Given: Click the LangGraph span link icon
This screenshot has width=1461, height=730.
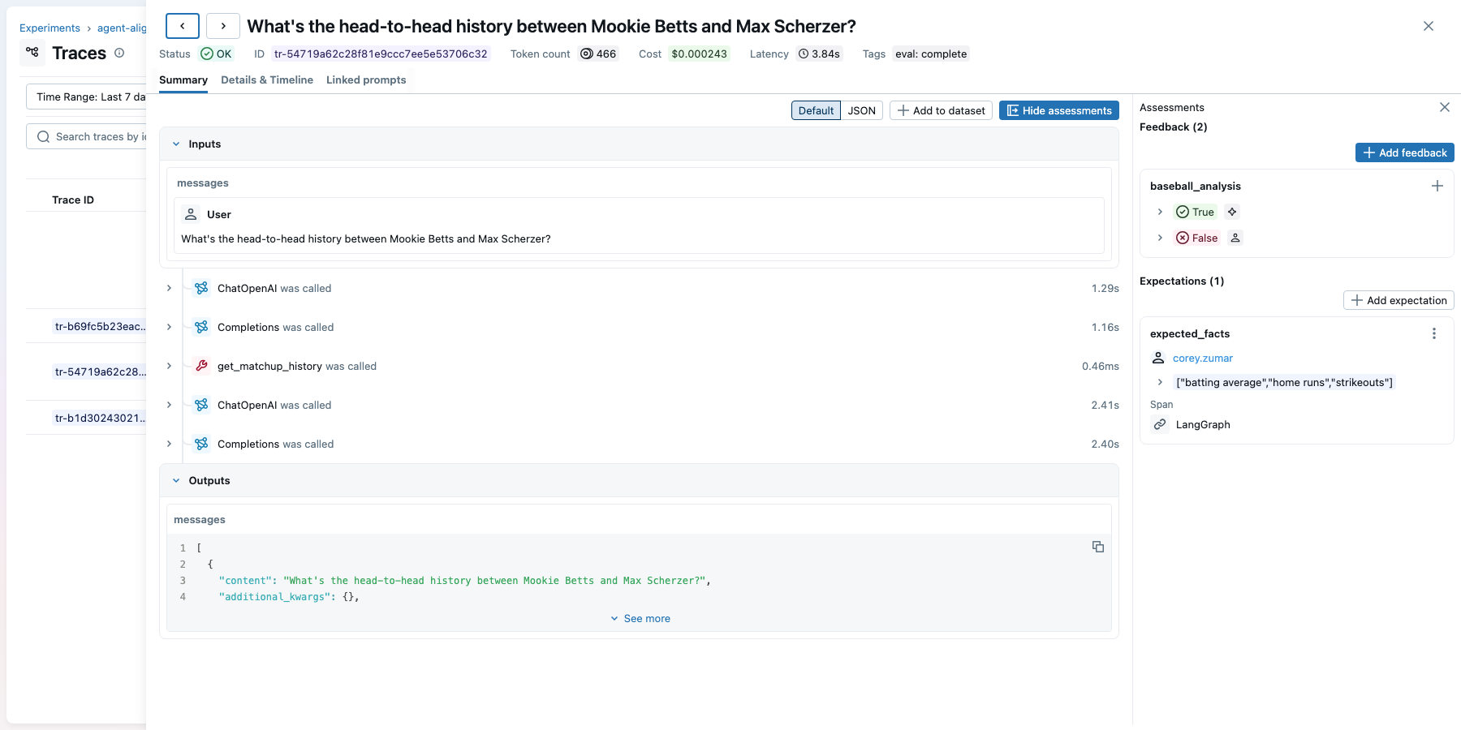Looking at the screenshot, I should [x=1160, y=424].
